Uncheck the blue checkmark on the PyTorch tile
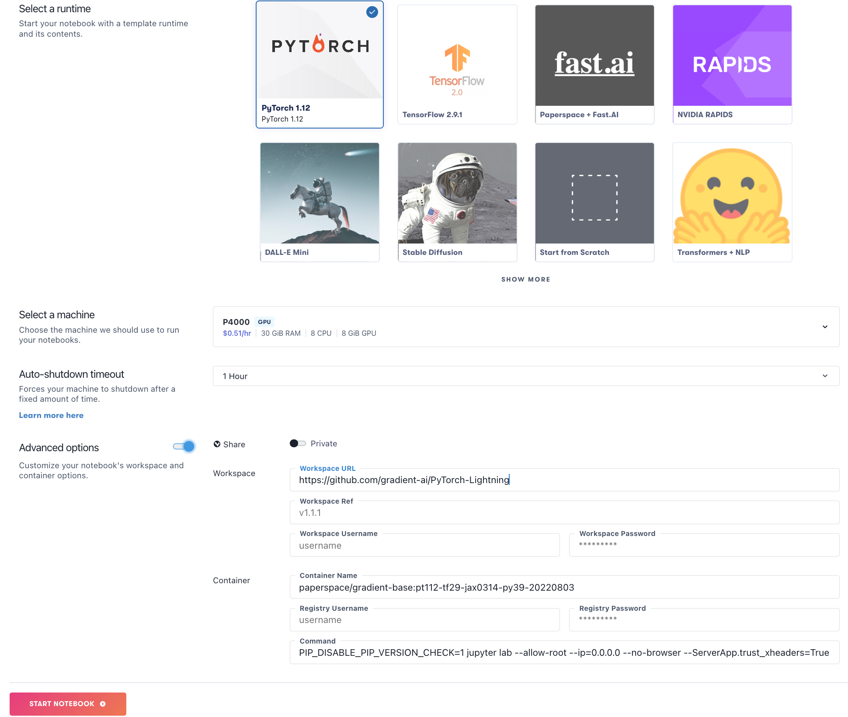The height and width of the screenshot is (717, 848). [x=372, y=12]
